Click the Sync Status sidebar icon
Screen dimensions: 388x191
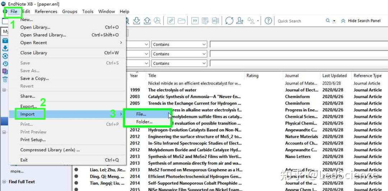(5, 56)
